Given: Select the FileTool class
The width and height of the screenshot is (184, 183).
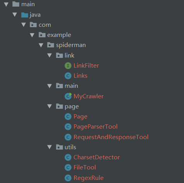Looking at the screenshot, I should coord(85,167).
